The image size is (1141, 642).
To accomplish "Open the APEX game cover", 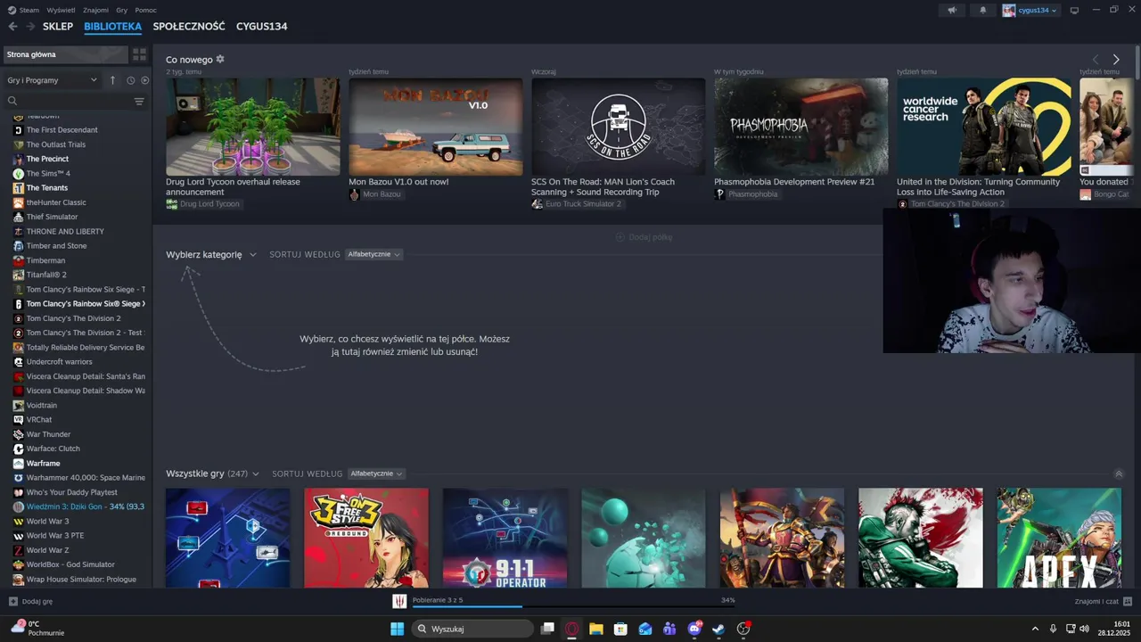I will [x=1059, y=538].
